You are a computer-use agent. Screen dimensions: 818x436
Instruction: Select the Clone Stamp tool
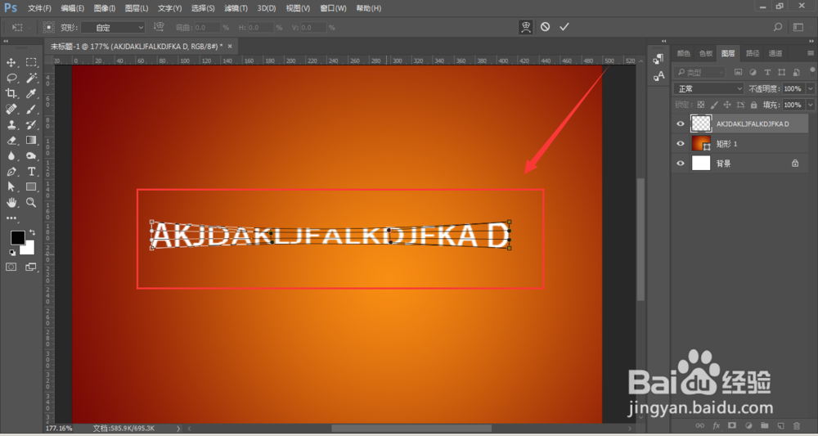(x=11, y=124)
